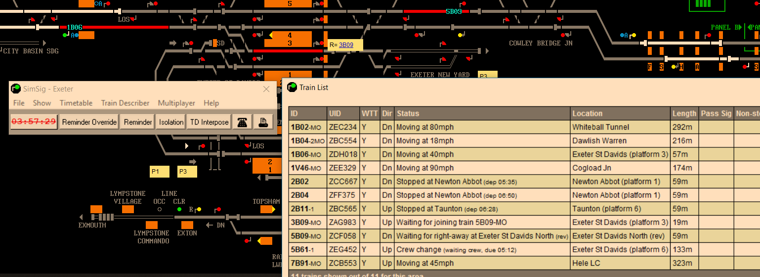The height and width of the screenshot is (277, 760).
Task: Open the messages printer icon in toolbar
Action: [x=263, y=122]
